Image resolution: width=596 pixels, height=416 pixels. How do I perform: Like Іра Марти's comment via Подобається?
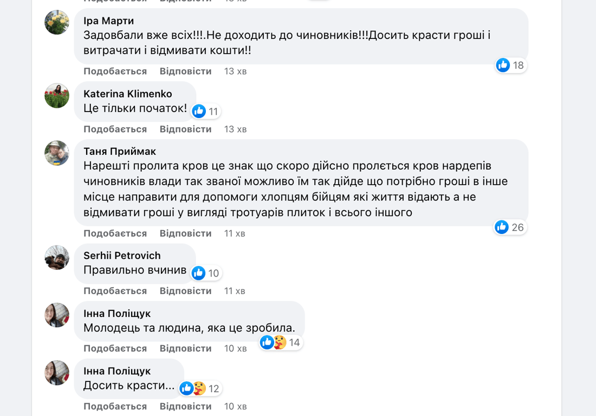pos(115,71)
